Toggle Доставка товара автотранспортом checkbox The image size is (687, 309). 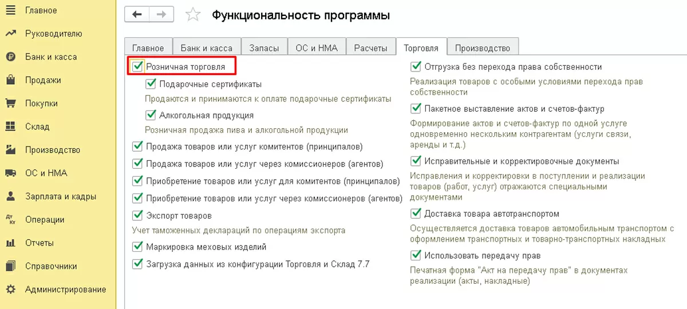point(416,213)
